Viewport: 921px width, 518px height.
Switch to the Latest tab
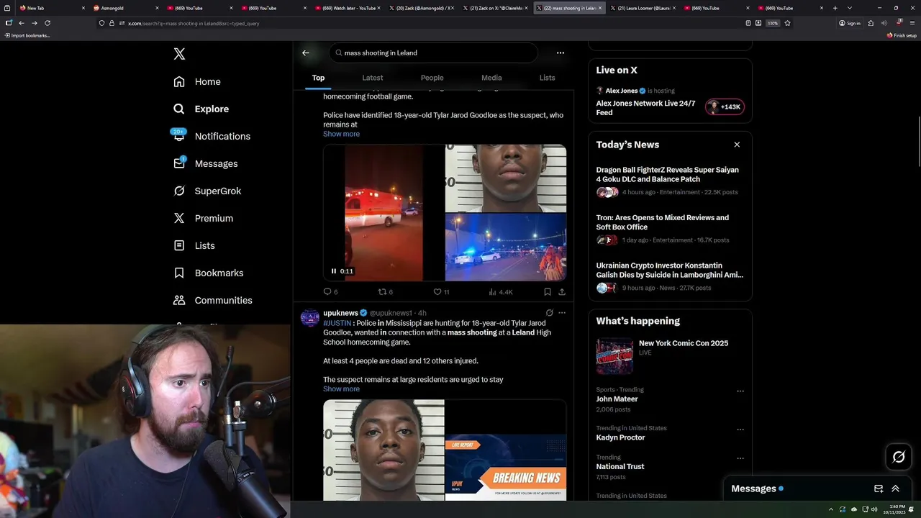pos(372,78)
